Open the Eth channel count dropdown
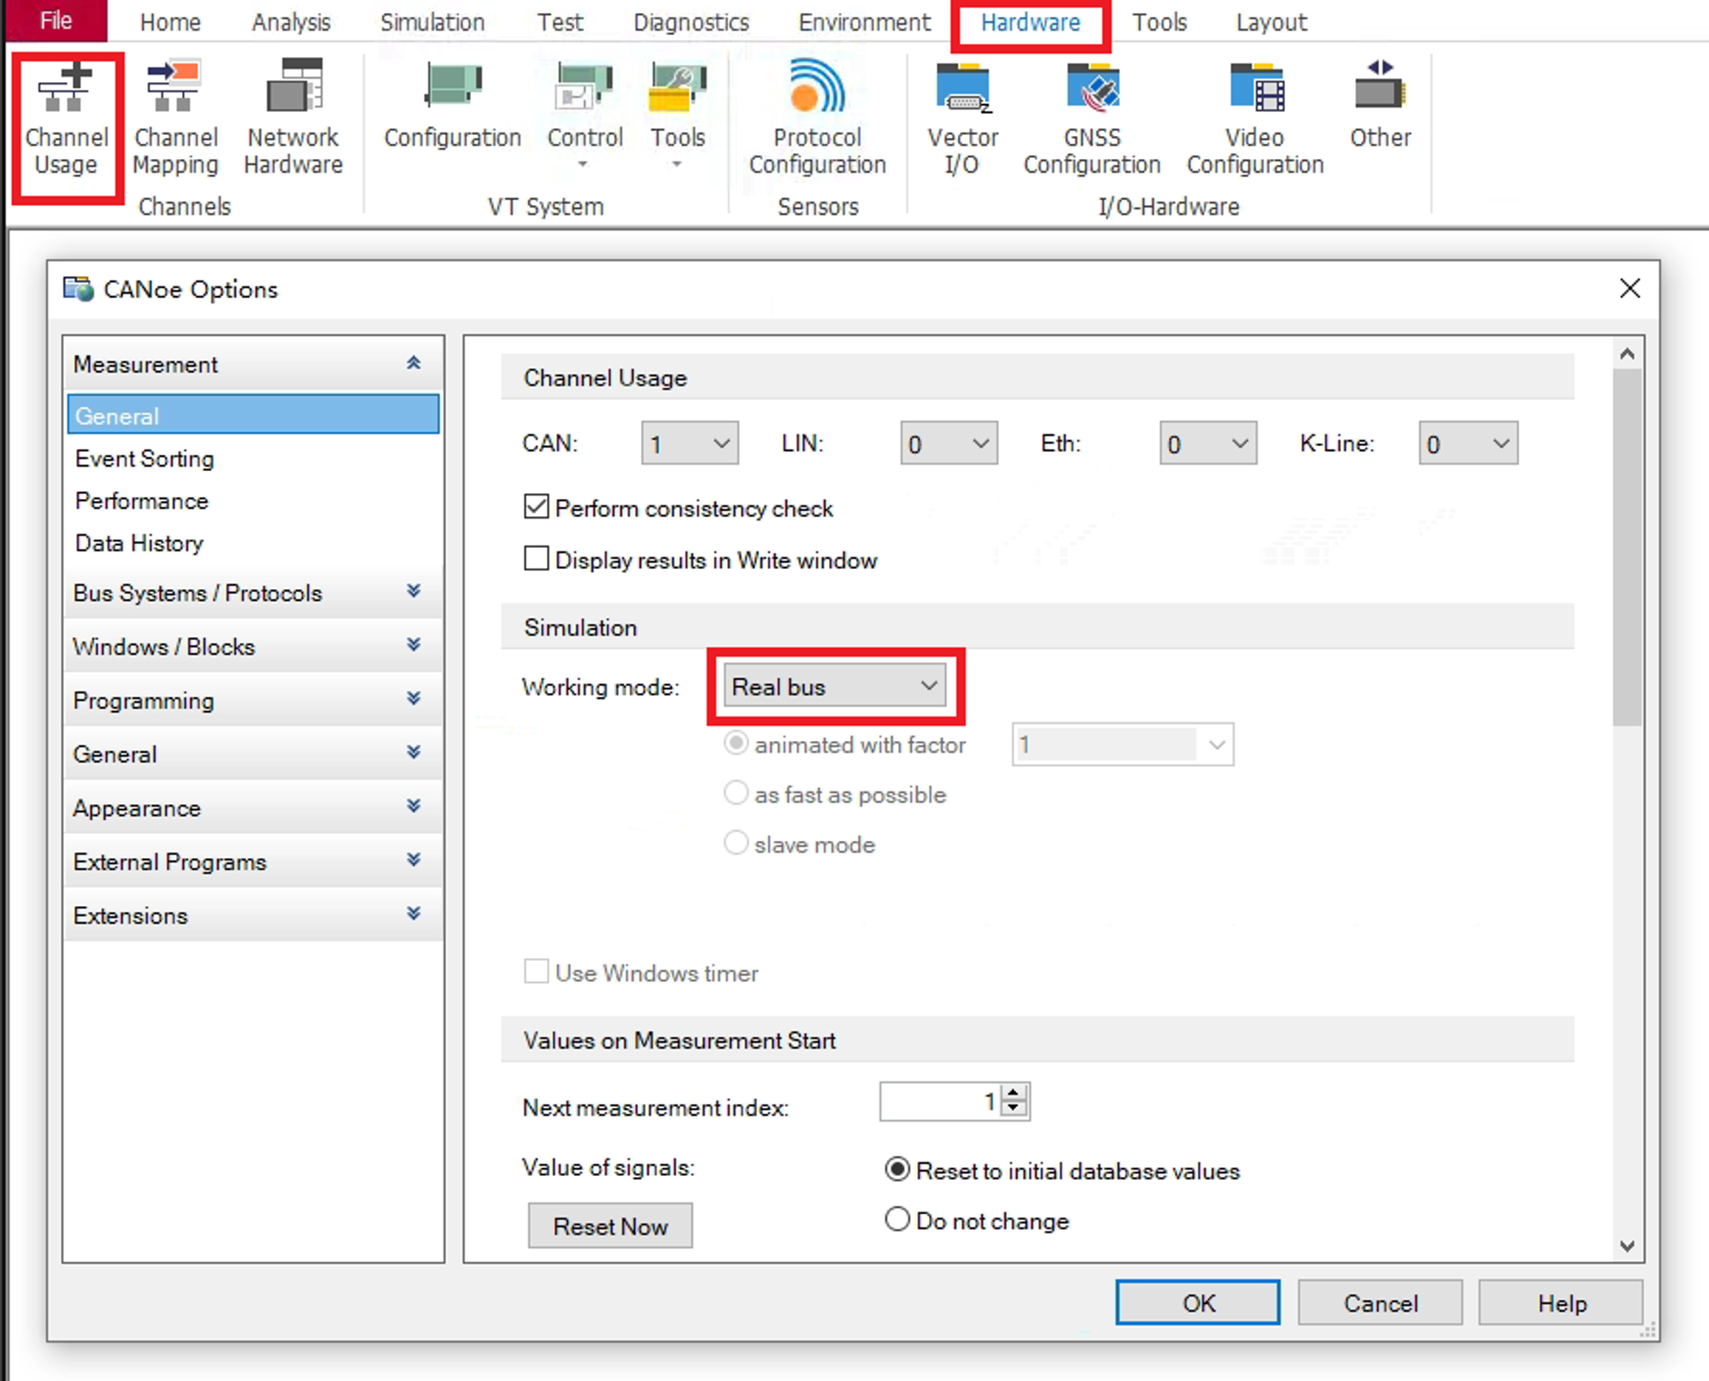Viewport: 1709px width, 1381px height. pos(1207,443)
